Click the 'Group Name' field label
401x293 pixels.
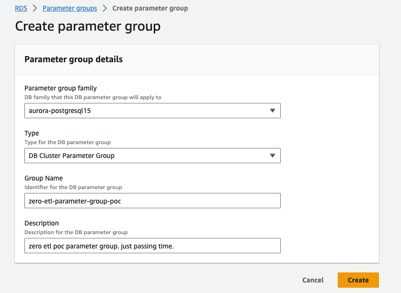[44, 178]
